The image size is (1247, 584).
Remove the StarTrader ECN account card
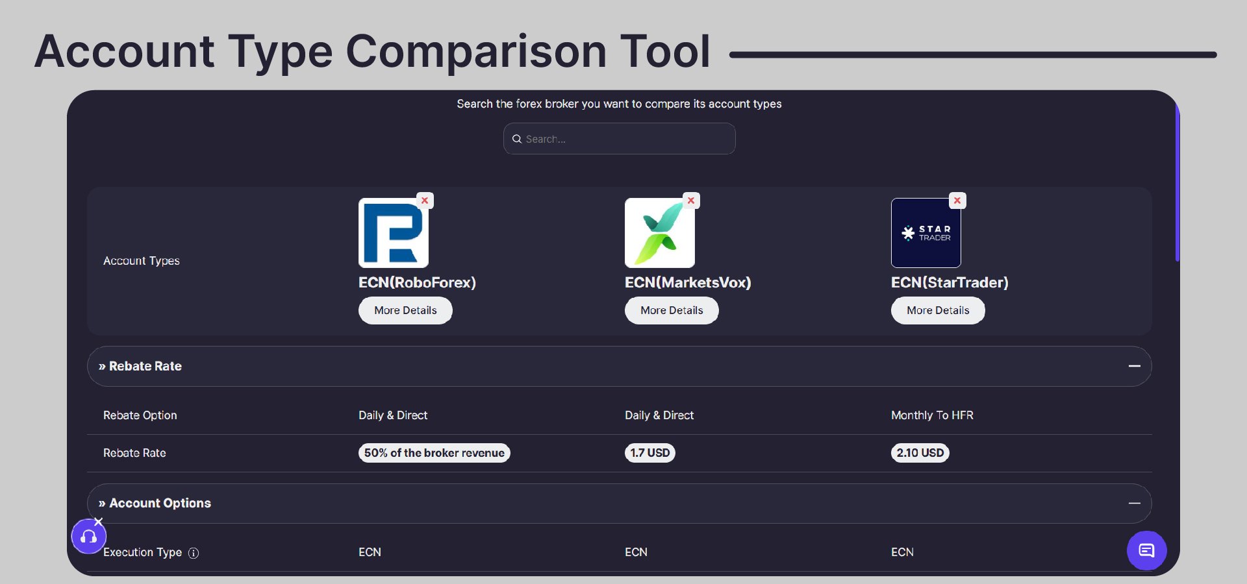coord(957,201)
